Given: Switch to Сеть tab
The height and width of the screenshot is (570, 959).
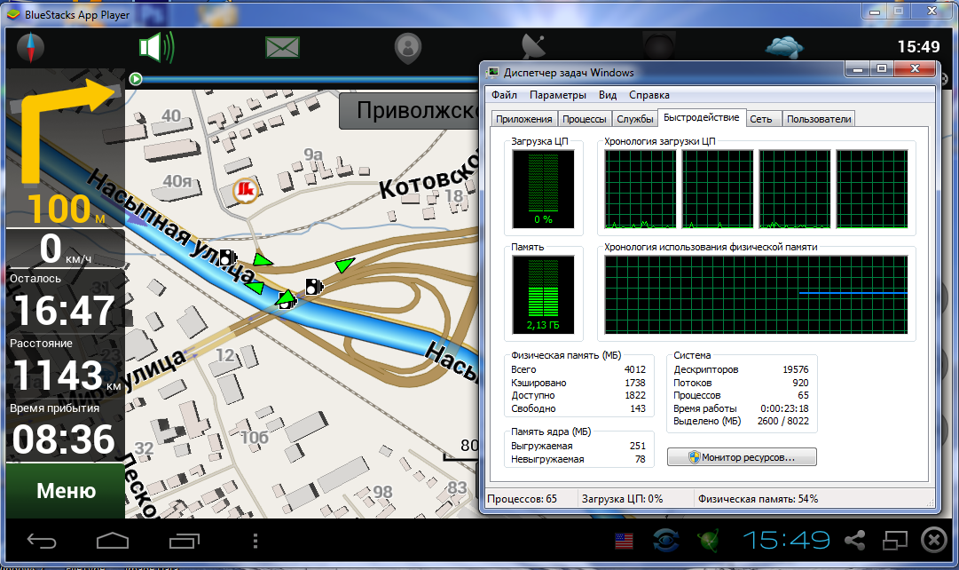Looking at the screenshot, I should (x=764, y=119).
